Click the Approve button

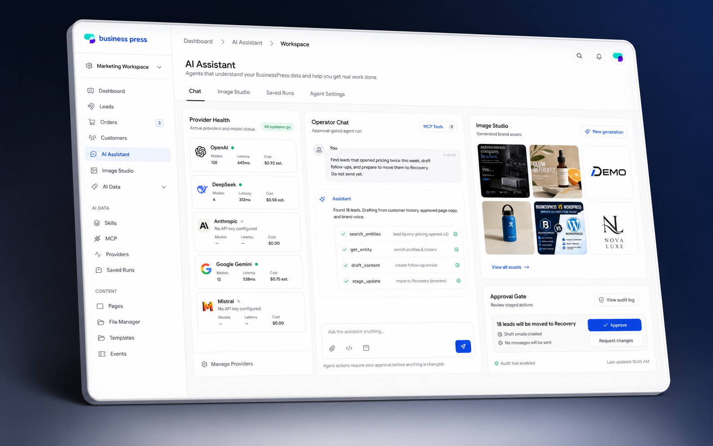point(615,325)
